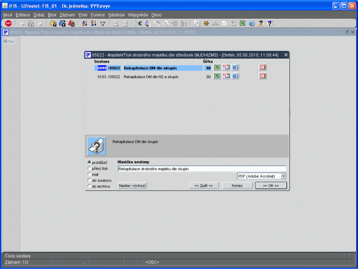Click report number 5103 cell
358x269 pixels.
click(102, 77)
